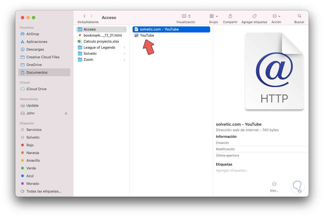Click the Compartir share icon

(230, 16)
